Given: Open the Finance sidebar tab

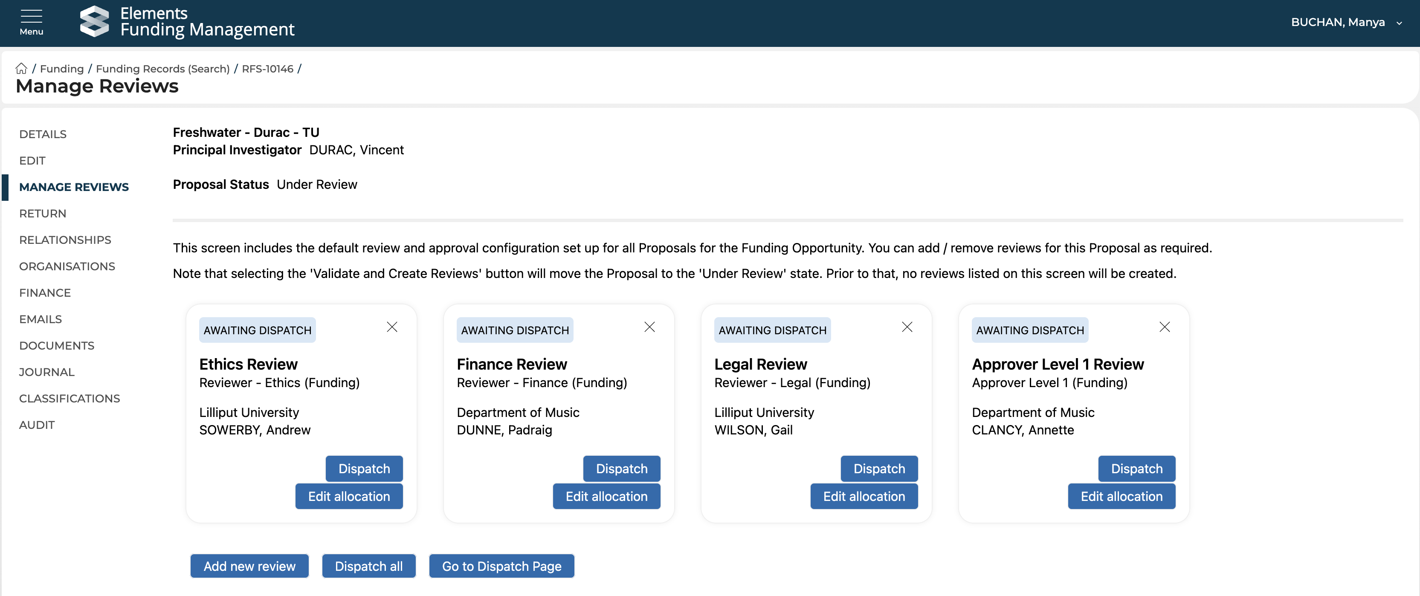Looking at the screenshot, I should coord(45,293).
